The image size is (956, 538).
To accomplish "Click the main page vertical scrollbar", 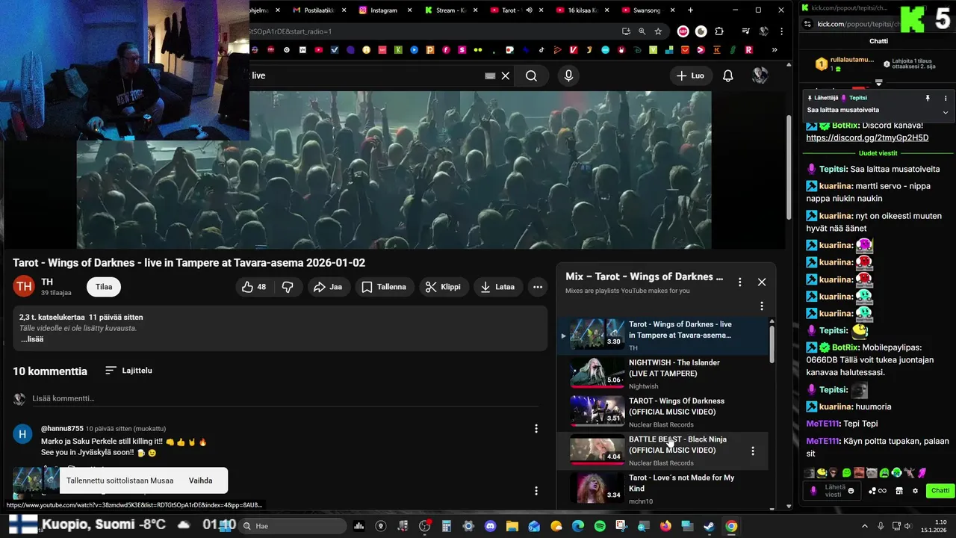I will point(788,168).
